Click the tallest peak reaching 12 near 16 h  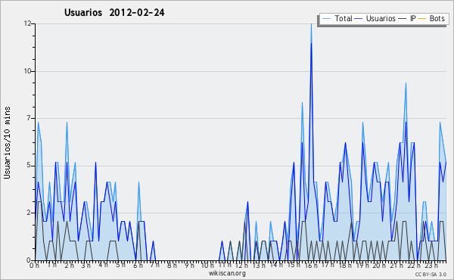click(311, 24)
